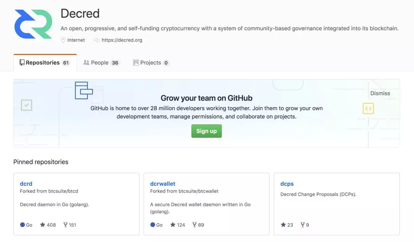Click the Grow your team on GitHub heading

click(x=207, y=98)
